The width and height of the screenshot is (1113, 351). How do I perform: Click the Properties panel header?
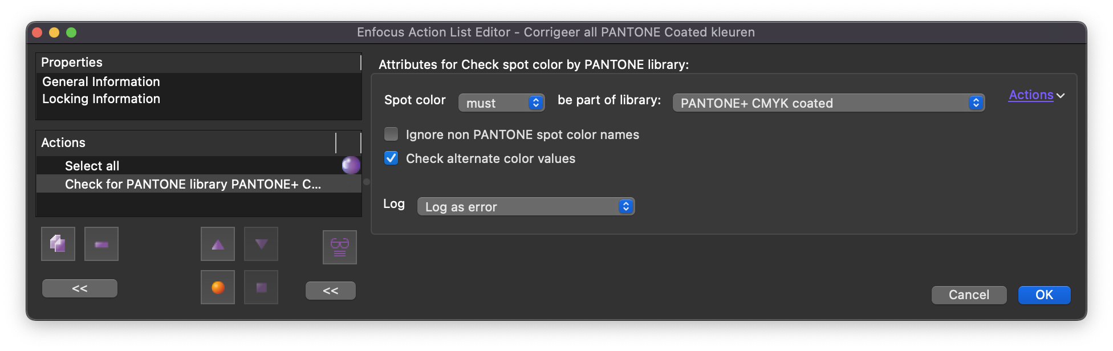198,62
